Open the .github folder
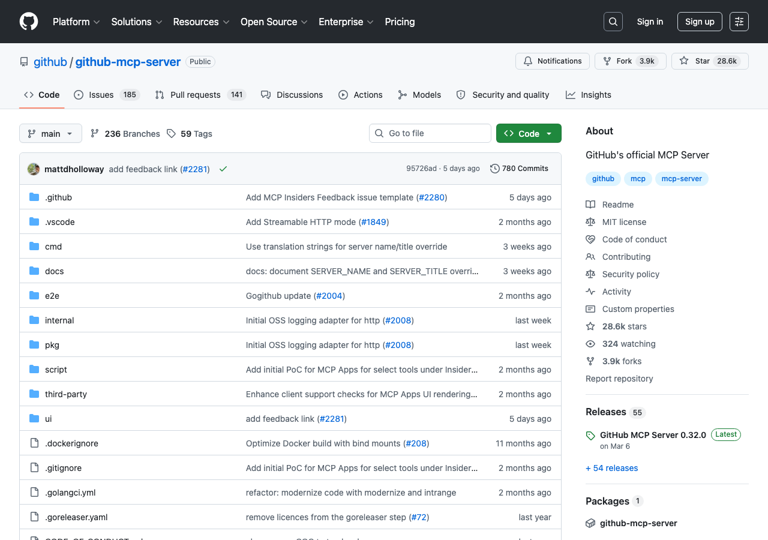768x540 pixels. (x=58, y=197)
